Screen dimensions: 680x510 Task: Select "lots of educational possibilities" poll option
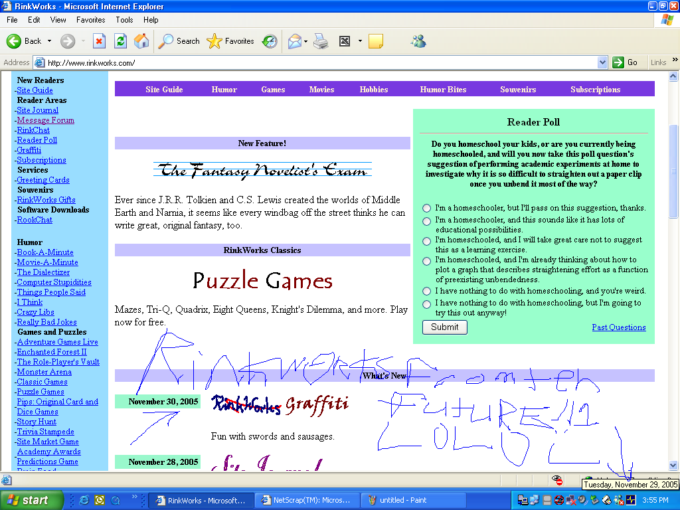[x=427, y=221]
